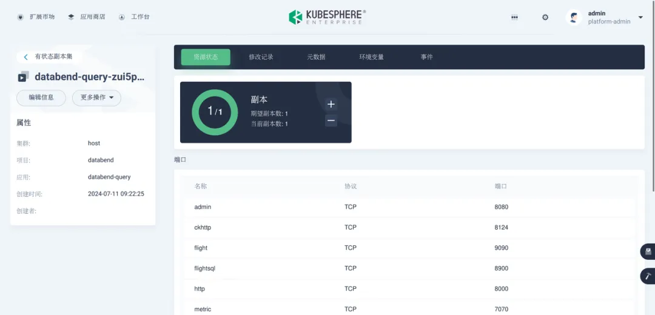Viewport: 655px width, 315px height.
Task: Click the project value databend
Action: click(101, 160)
